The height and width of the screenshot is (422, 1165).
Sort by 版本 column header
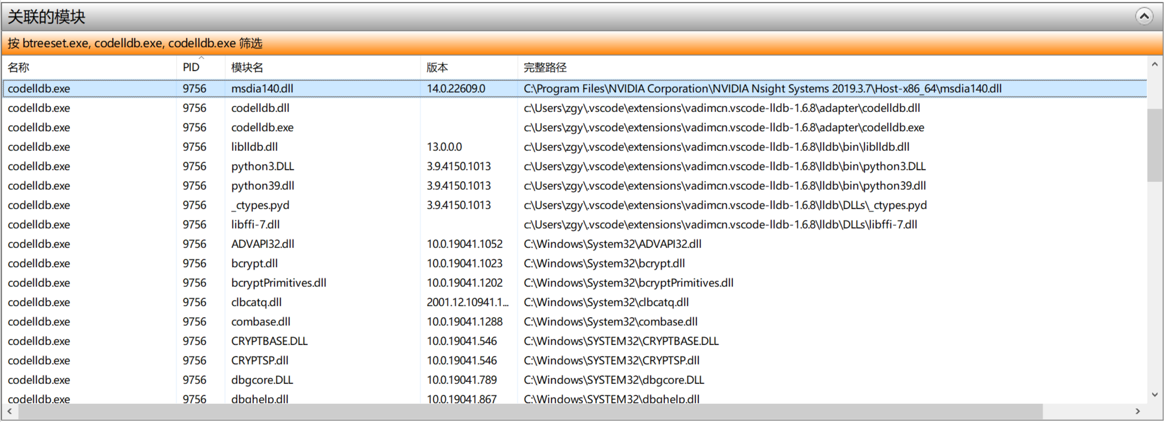[469, 67]
